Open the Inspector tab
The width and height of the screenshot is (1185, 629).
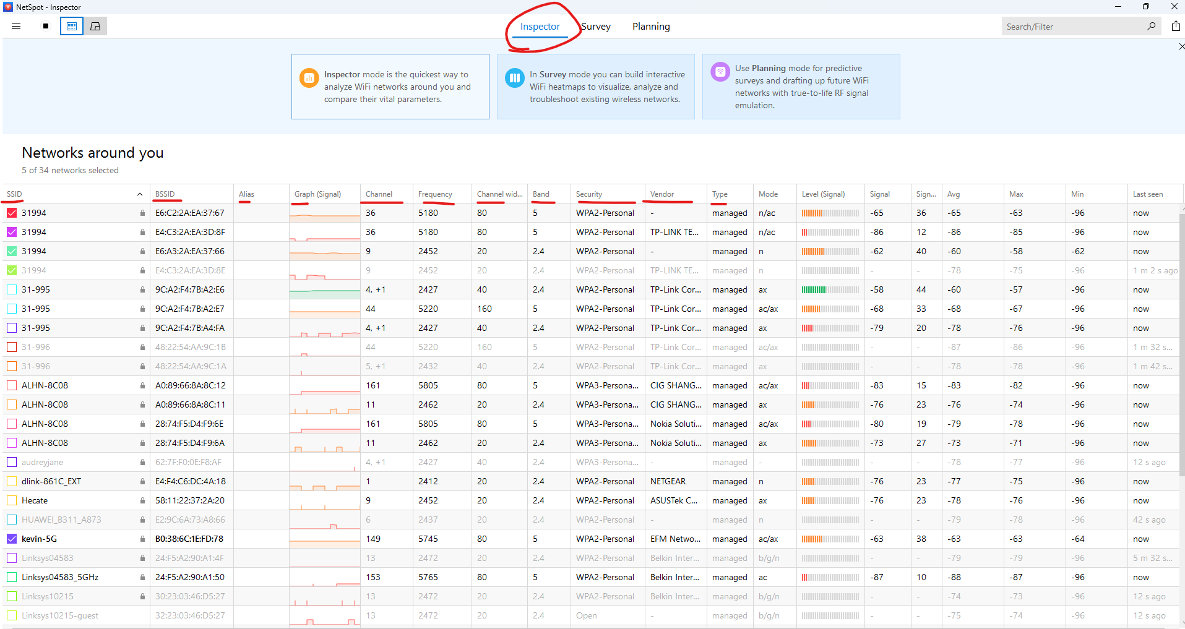(x=540, y=27)
